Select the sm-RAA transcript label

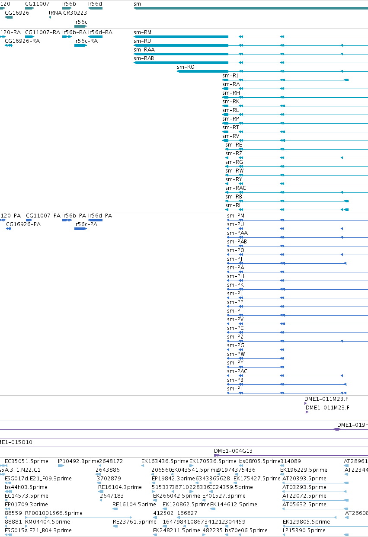144,50
